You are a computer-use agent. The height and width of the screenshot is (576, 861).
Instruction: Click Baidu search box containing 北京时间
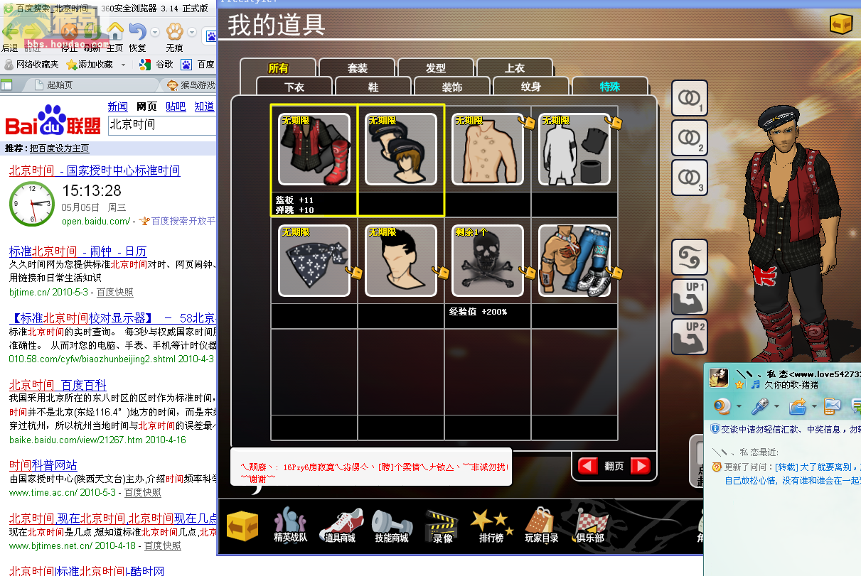[x=162, y=125]
